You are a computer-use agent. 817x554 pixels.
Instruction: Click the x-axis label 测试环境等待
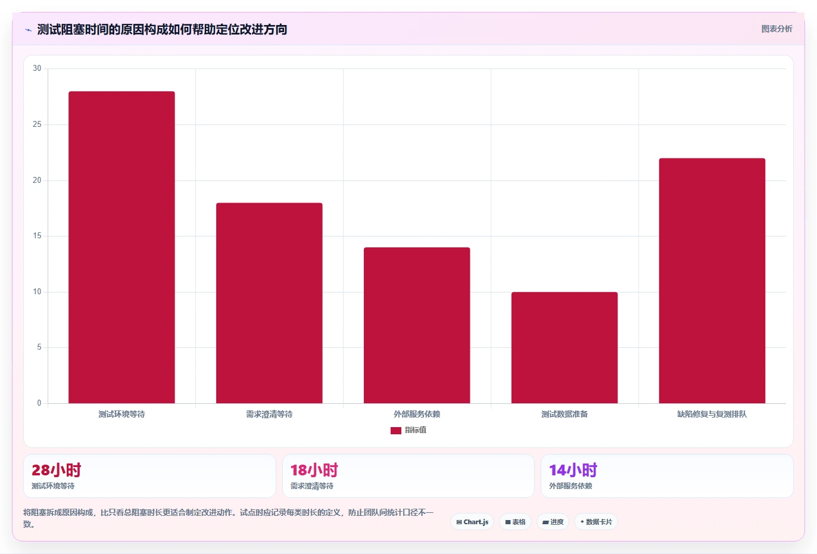[121, 414]
